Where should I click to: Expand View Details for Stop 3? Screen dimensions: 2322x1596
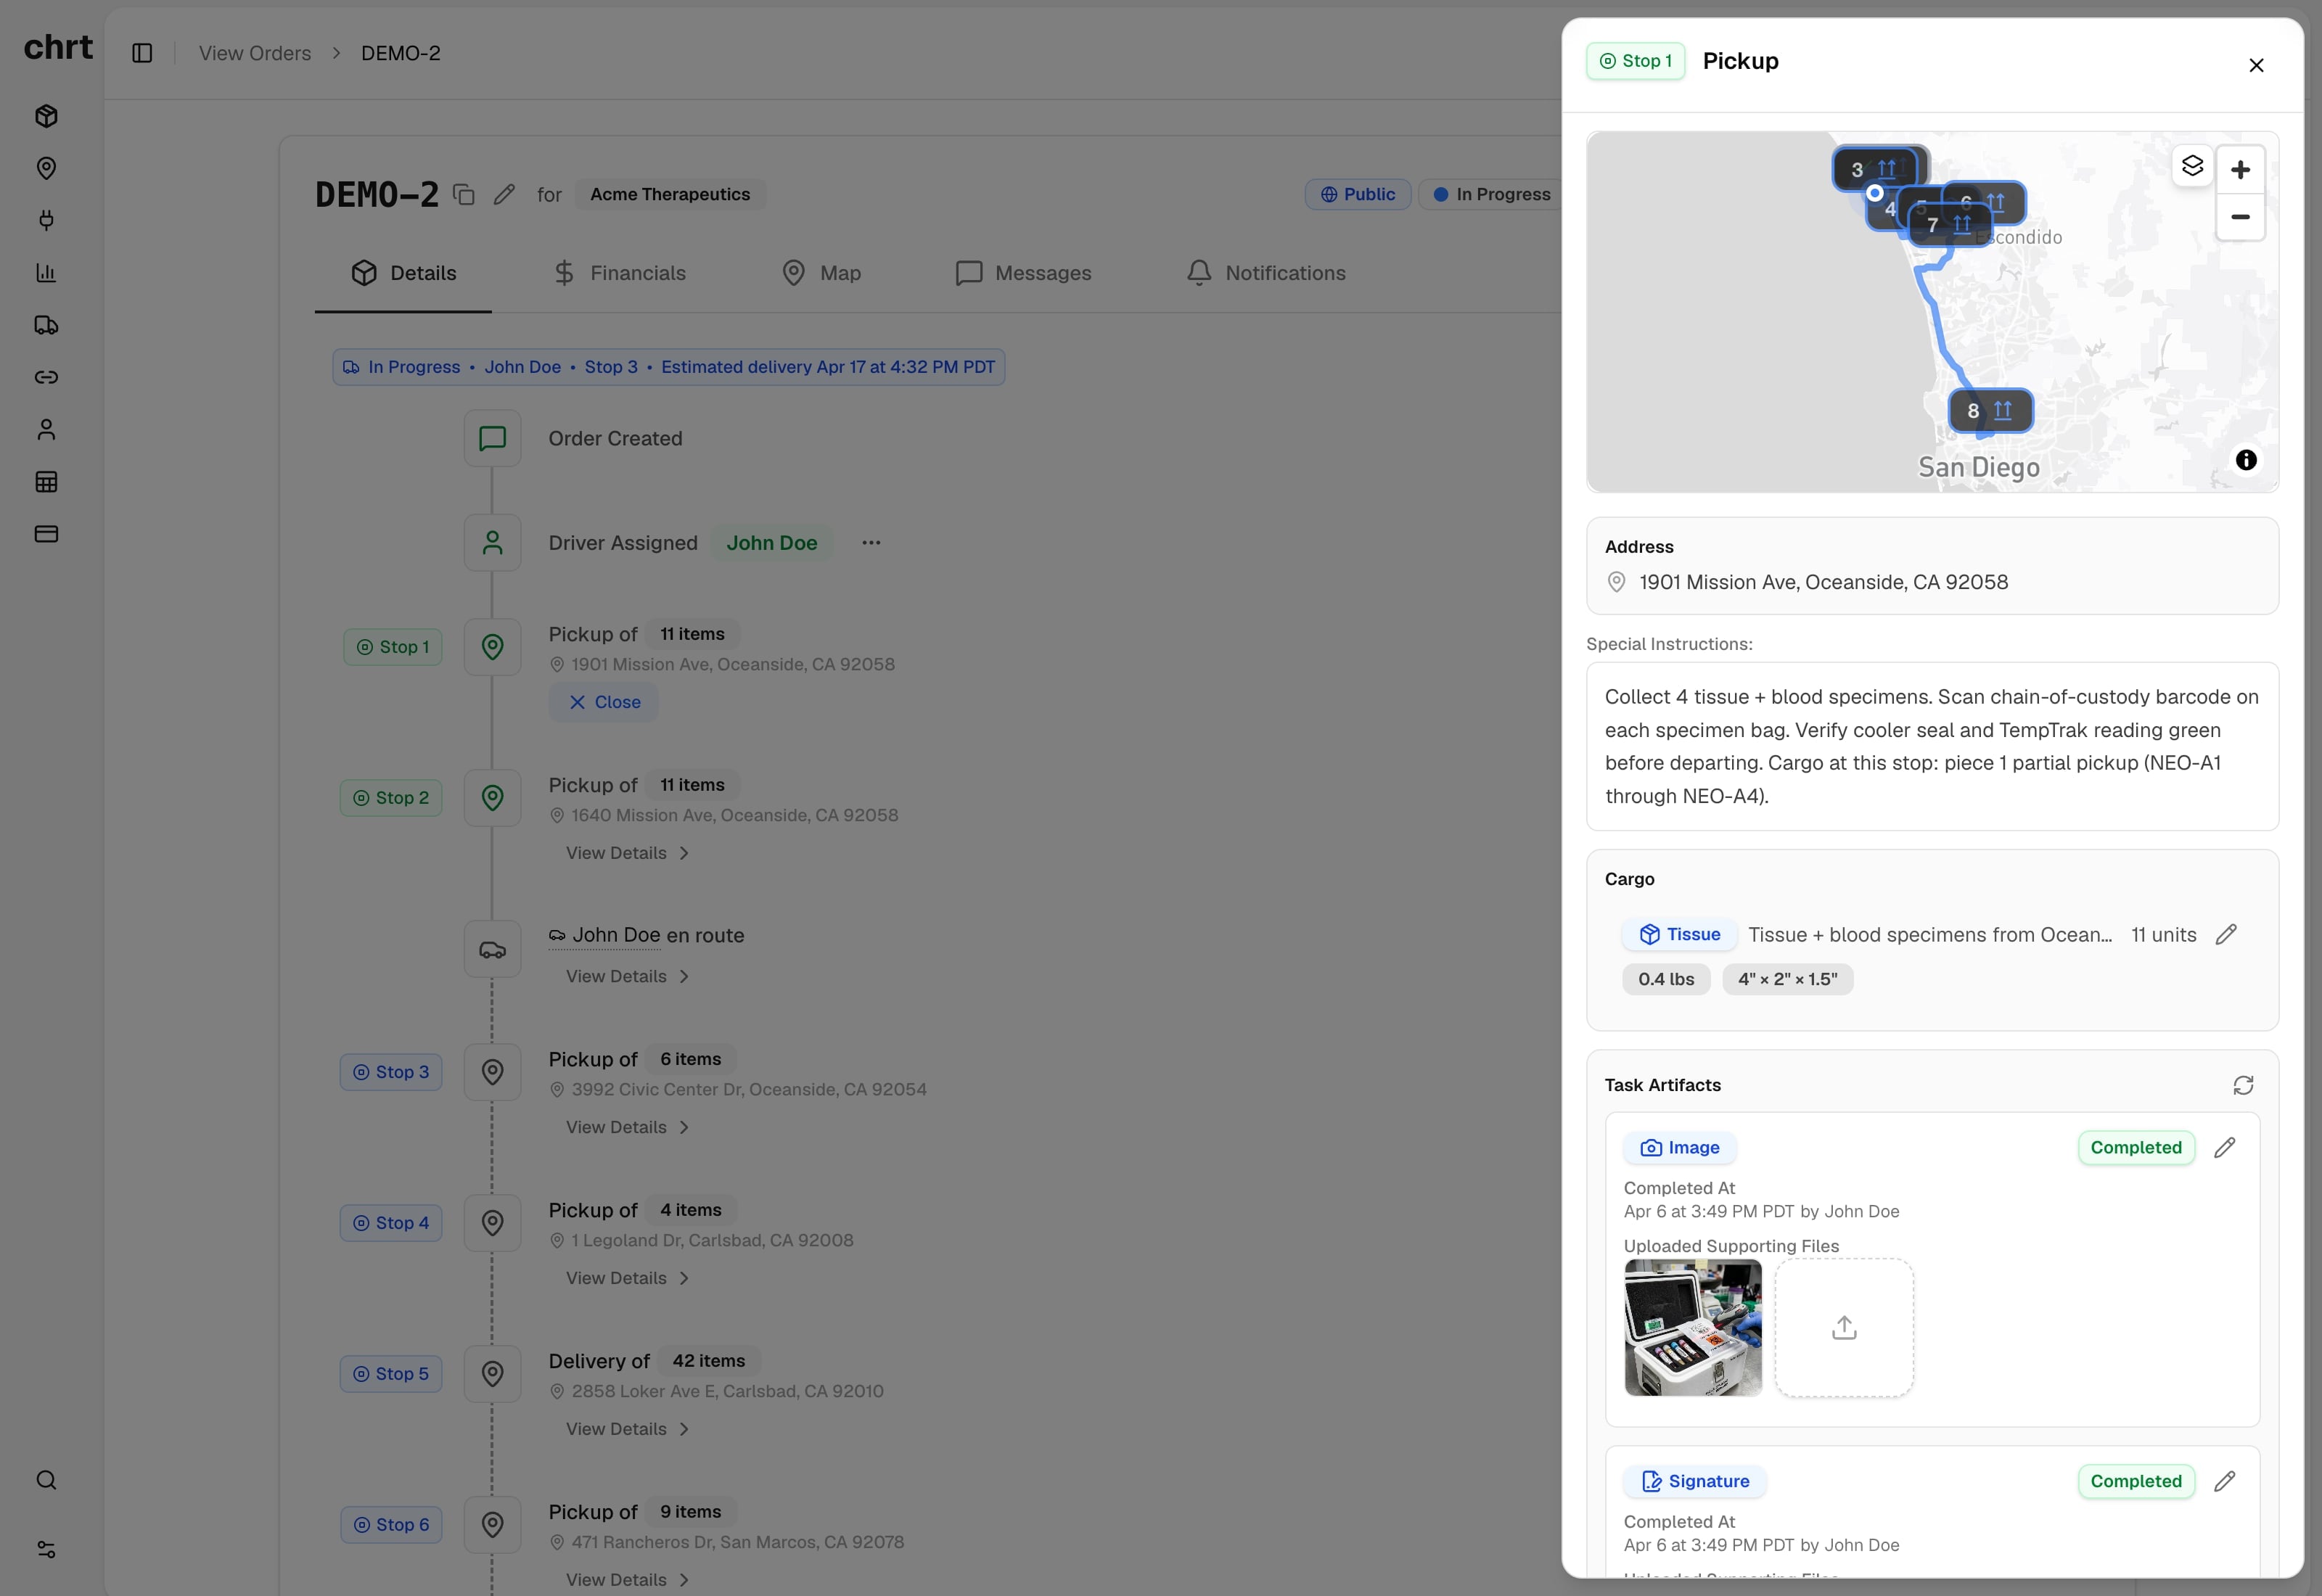(627, 1127)
